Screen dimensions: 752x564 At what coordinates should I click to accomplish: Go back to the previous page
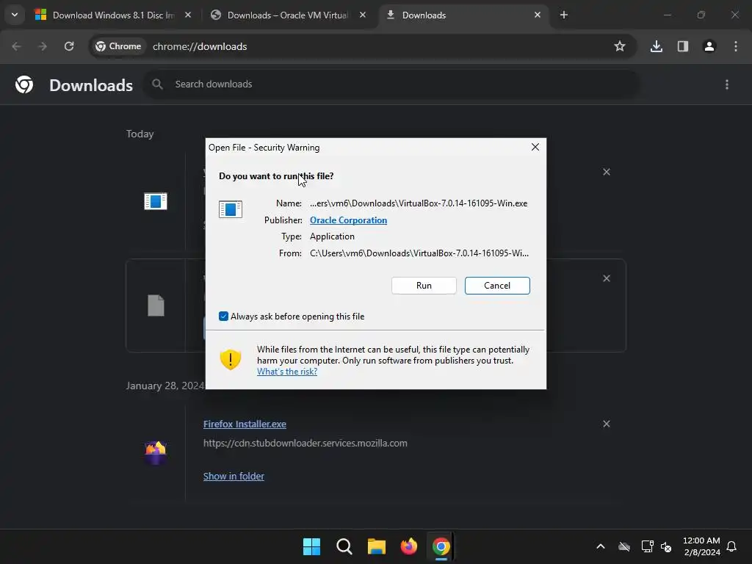click(16, 46)
